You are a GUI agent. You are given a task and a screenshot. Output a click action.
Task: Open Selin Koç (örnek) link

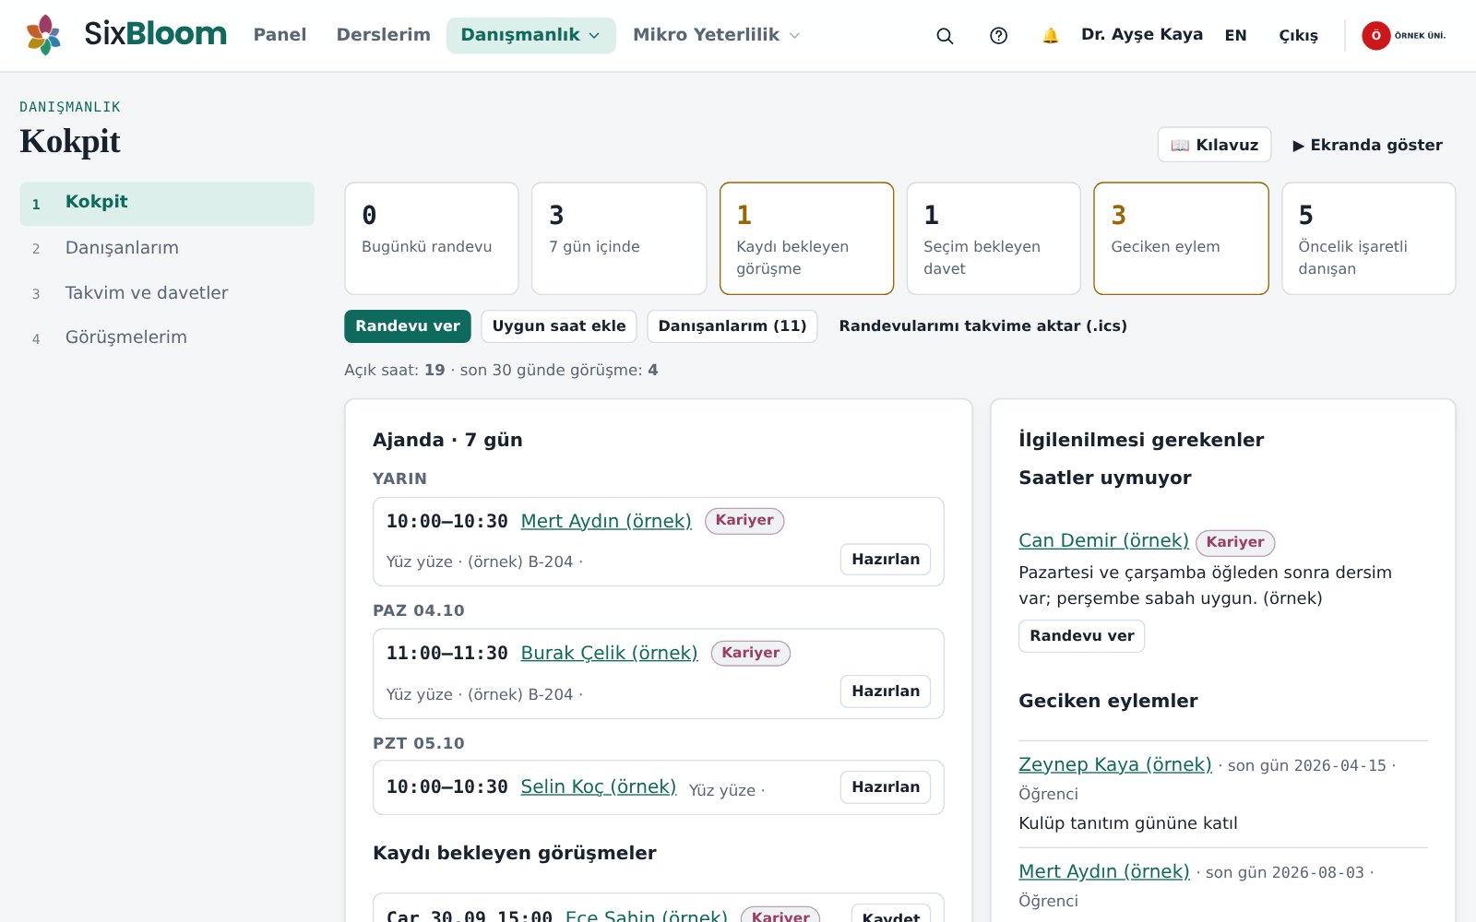[599, 786]
